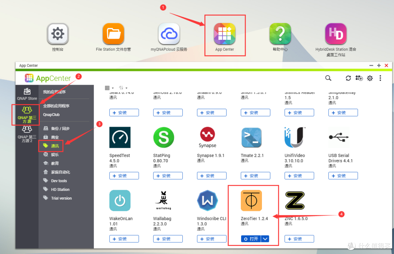
Task: Expand the ZeroTier open button dropdown arrow
Action: (265, 239)
